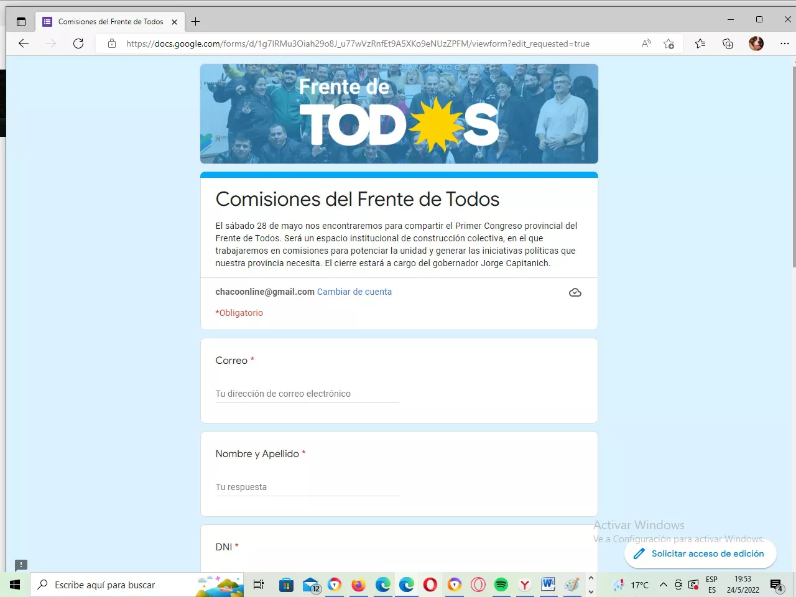This screenshot has height=597, width=796.
Task: Click the Comisiones del Frente de Todos heading
Action: (x=358, y=199)
